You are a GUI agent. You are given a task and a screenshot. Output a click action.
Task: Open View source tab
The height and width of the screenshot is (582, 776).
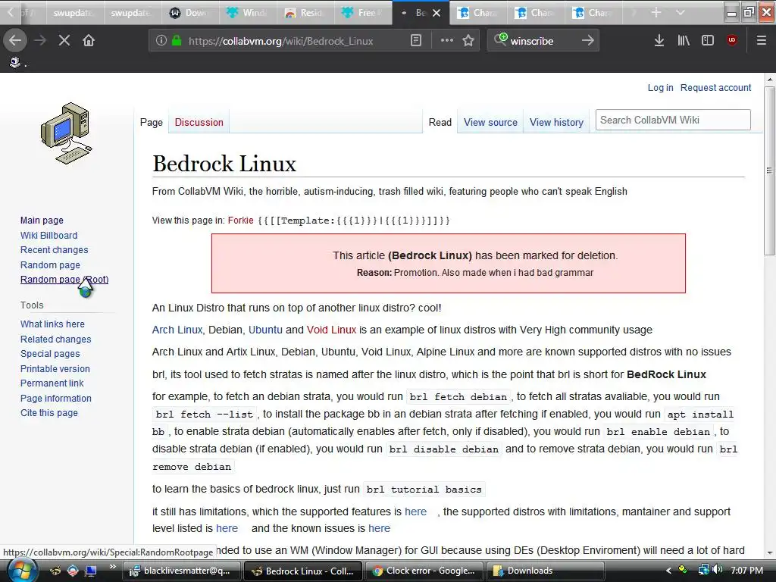pos(490,122)
